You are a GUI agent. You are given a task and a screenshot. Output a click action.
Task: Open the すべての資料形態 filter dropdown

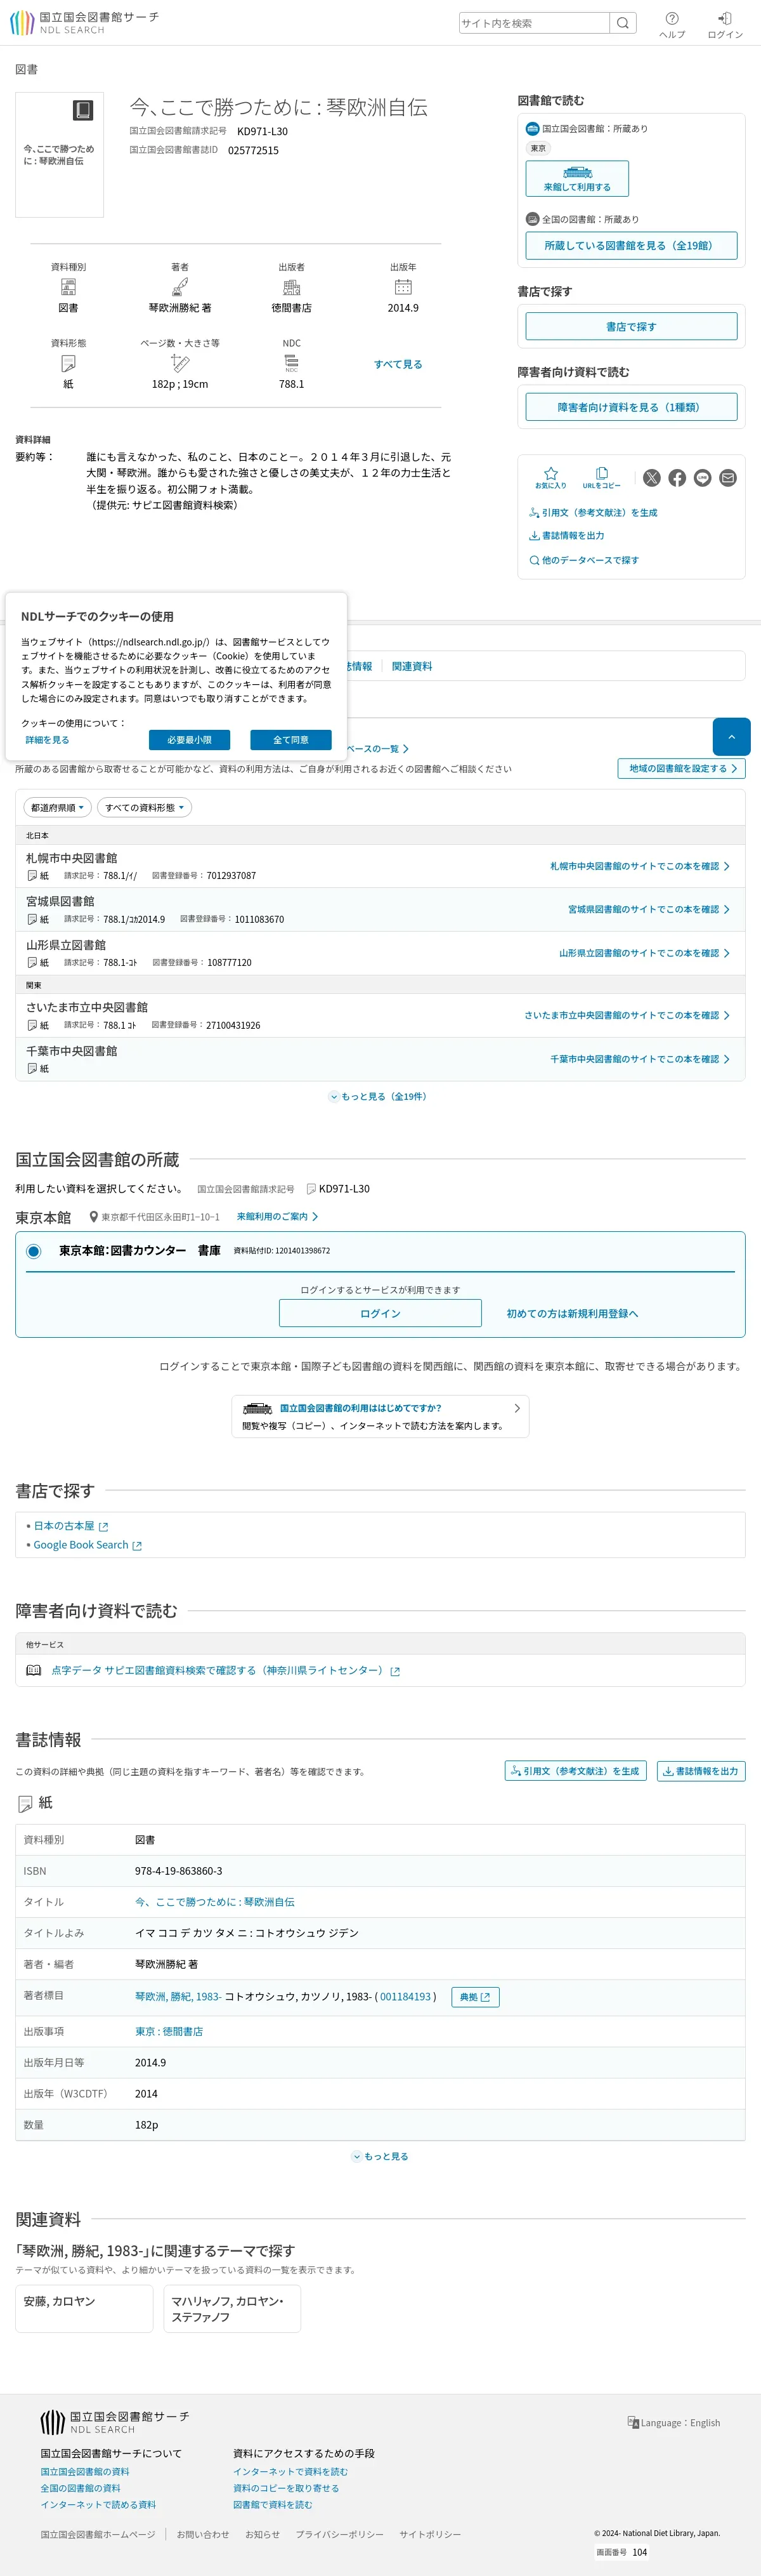[144, 808]
